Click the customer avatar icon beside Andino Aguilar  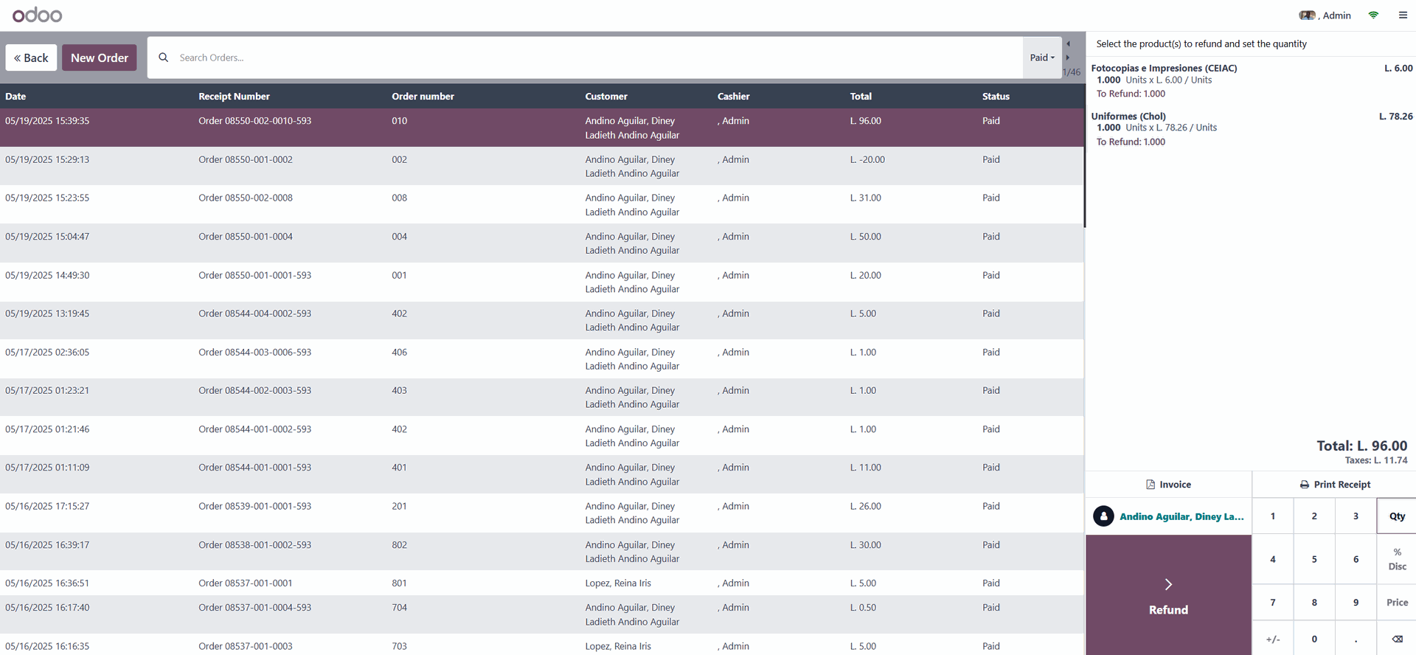(1103, 516)
